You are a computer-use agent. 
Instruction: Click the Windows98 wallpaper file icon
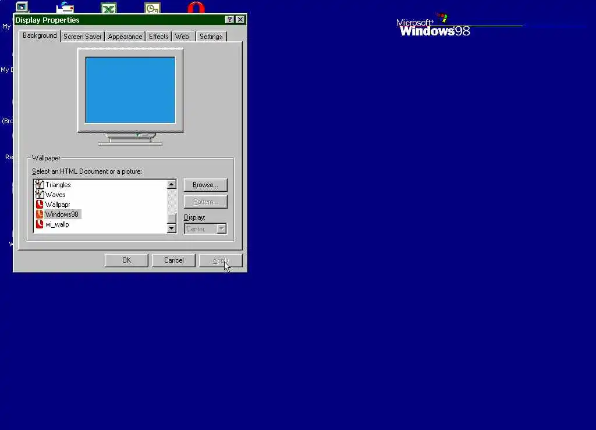[x=40, y=214]
